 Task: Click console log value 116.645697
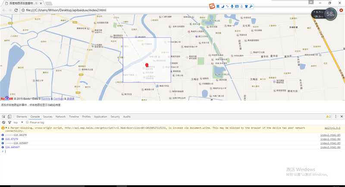pos(13,147)
